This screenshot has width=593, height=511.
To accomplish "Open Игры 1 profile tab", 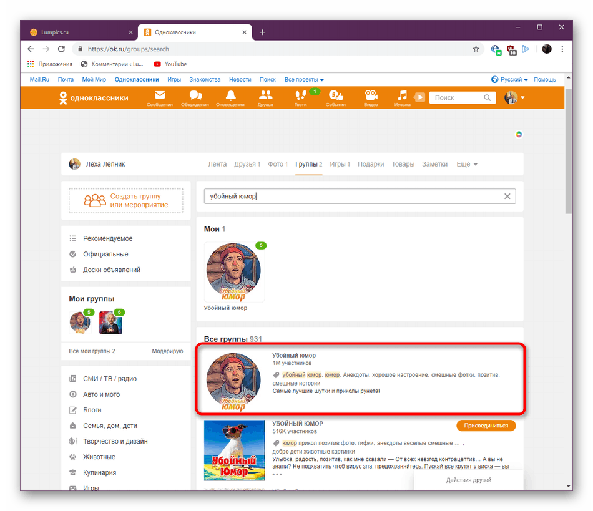I will [340, 164].
